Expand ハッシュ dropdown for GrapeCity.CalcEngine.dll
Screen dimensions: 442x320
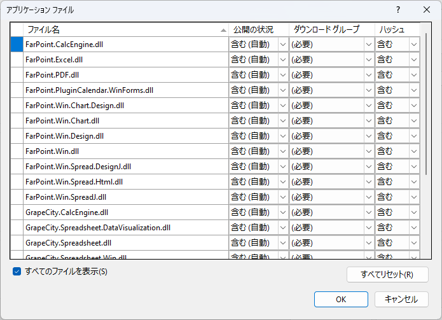(413, 212)
